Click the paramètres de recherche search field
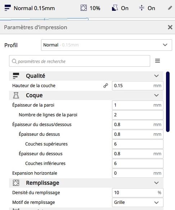Viewport: 175px width, 210px height. click(x=80, y=61)
